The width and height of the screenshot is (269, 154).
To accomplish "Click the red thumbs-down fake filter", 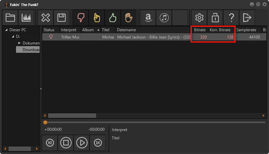I will coord(81,18).
